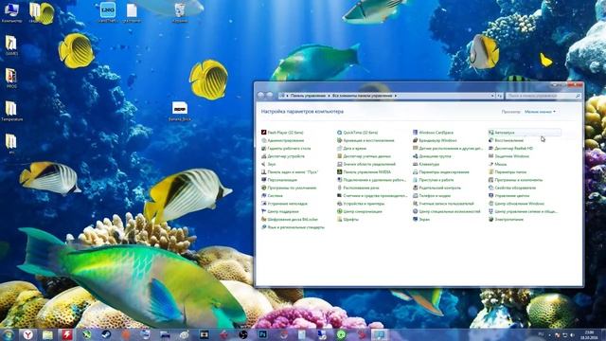Open Центр обновления Windows
Screen dimensions: 606x341
point(516,204)
